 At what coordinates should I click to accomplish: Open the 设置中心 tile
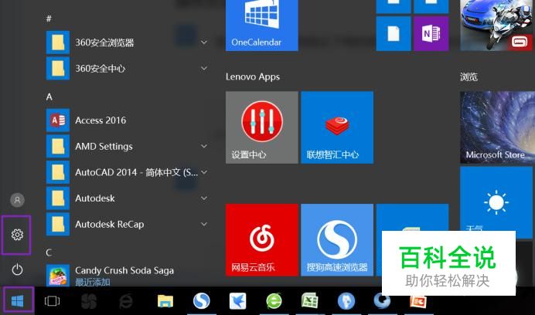tap(262, 127)
